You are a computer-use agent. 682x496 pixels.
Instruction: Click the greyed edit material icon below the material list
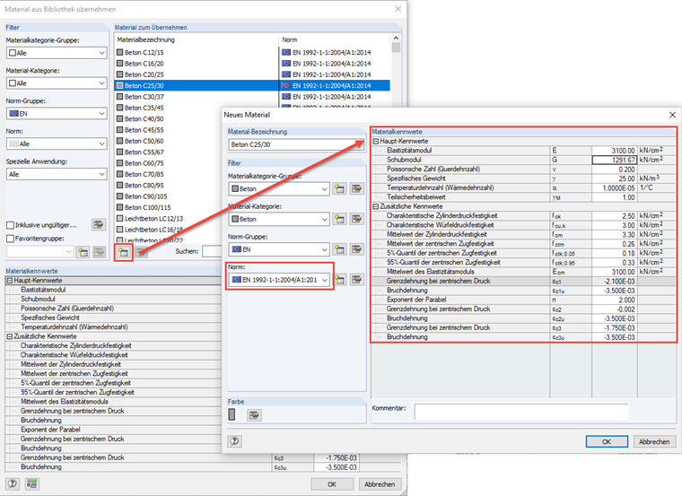click(141, 252)
